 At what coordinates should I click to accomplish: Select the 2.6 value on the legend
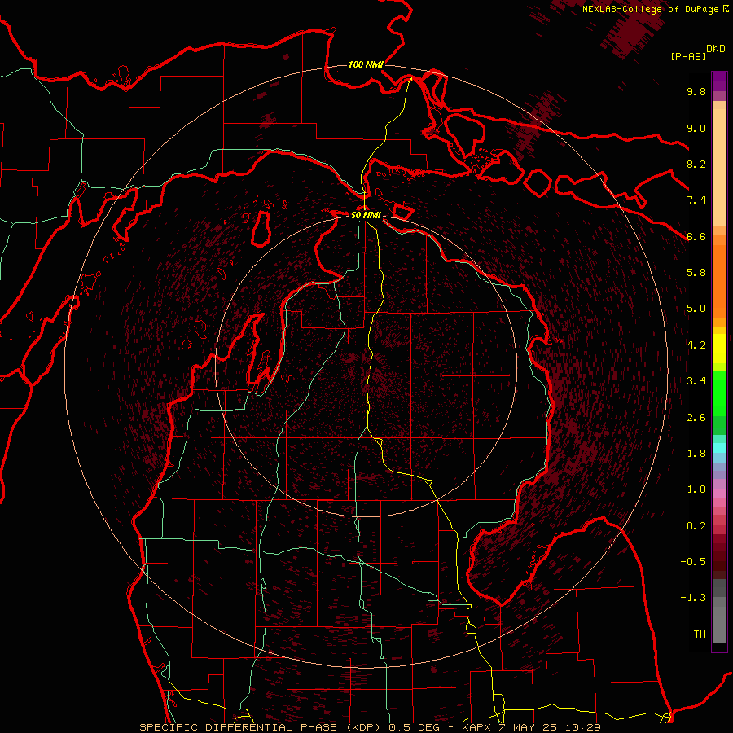(x=696, y=418)
